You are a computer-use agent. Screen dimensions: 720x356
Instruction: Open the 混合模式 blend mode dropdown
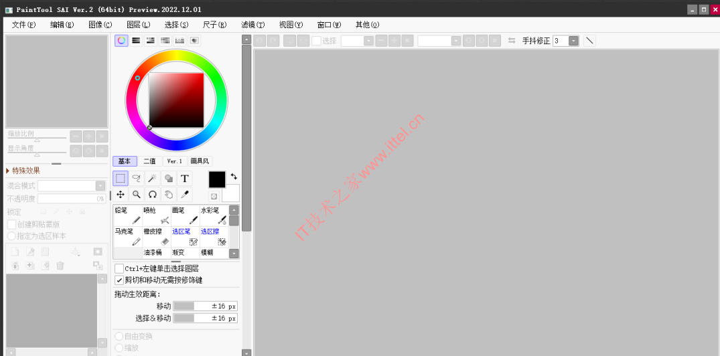pyautogui.click(x=72, y=186)
